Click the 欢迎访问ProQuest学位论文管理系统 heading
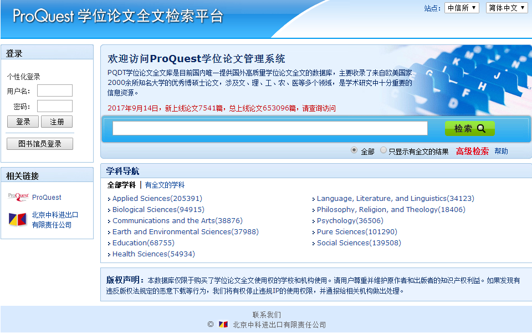 click(x=196, y=59)
